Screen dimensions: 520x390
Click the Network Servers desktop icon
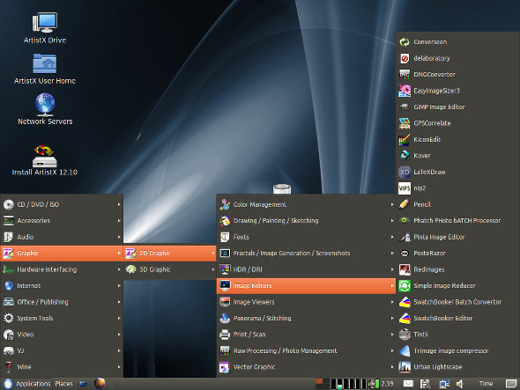coord(45,104)
